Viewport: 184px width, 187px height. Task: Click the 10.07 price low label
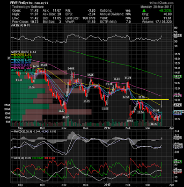click(66, 117)
